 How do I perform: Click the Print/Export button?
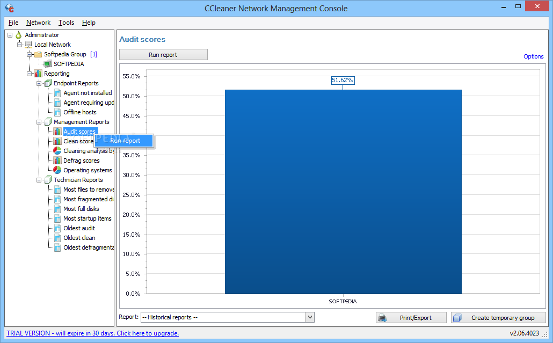coord(411,318)
